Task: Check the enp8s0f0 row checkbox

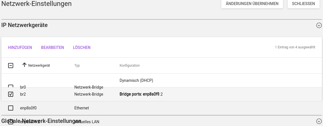Action: [11, 108]
